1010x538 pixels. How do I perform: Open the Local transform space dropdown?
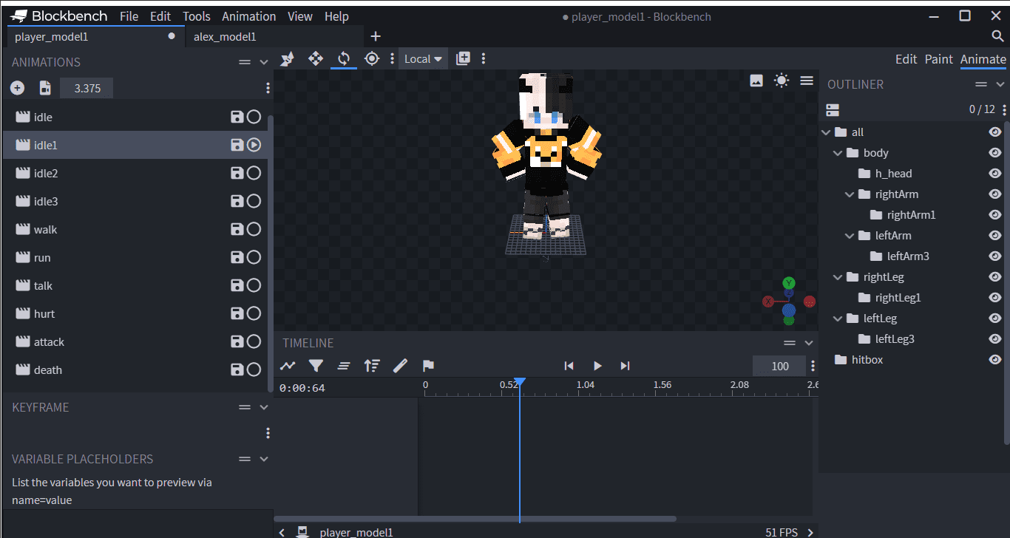423,59
